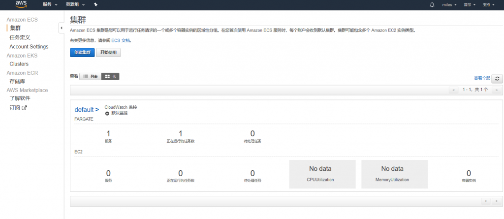Open EKS Clusters in the sidebar
504x219 pixels.
(19, 64)
